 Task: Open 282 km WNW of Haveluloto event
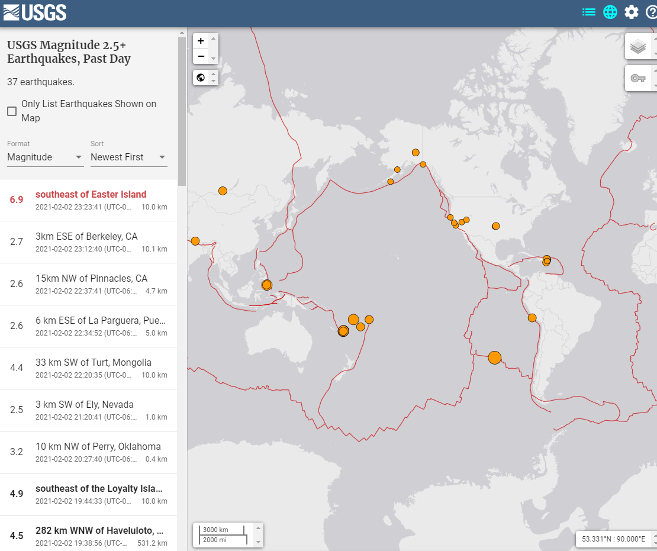(88, 533)
